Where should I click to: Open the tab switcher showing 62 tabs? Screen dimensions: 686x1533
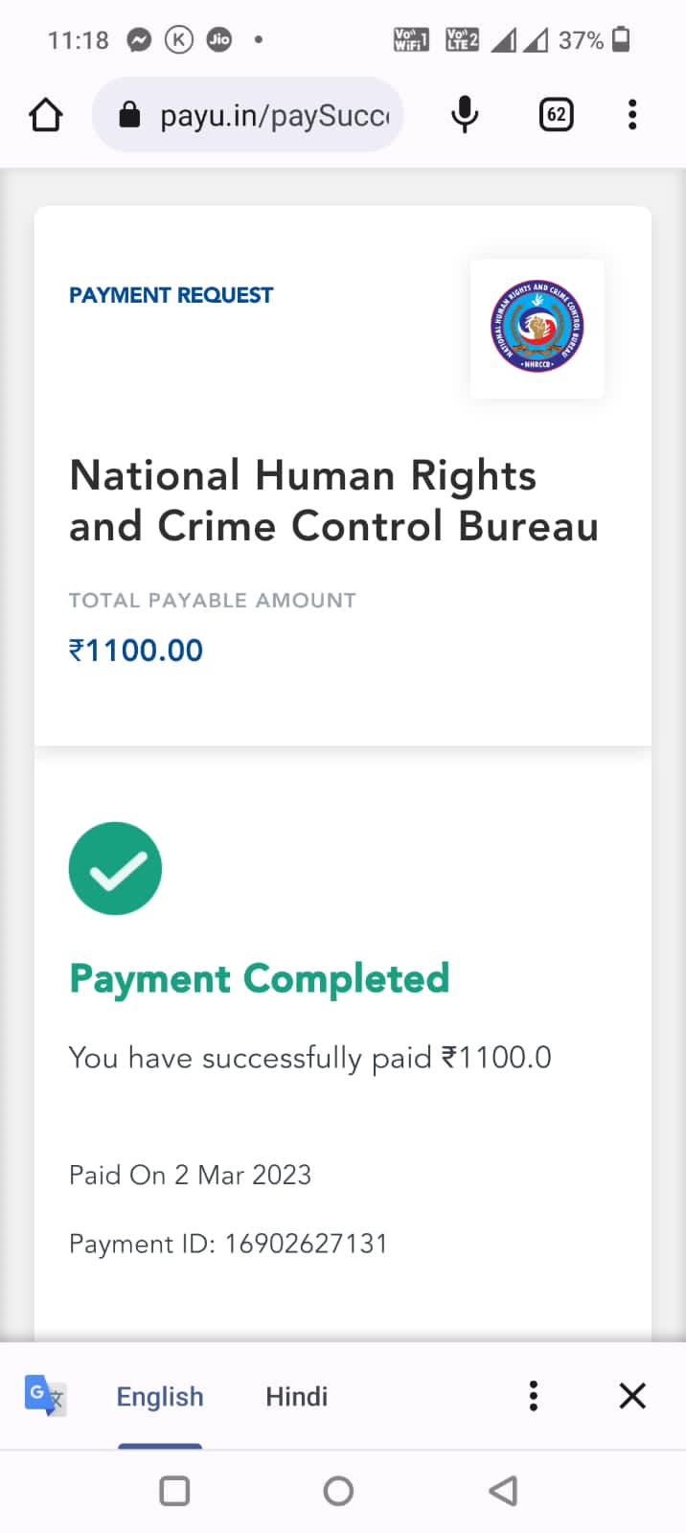tap(556, 115)
